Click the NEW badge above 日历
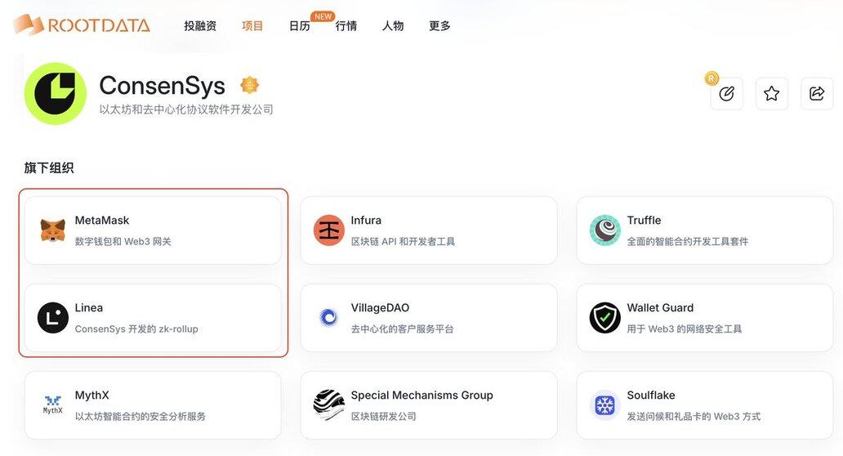 (323, 16)
